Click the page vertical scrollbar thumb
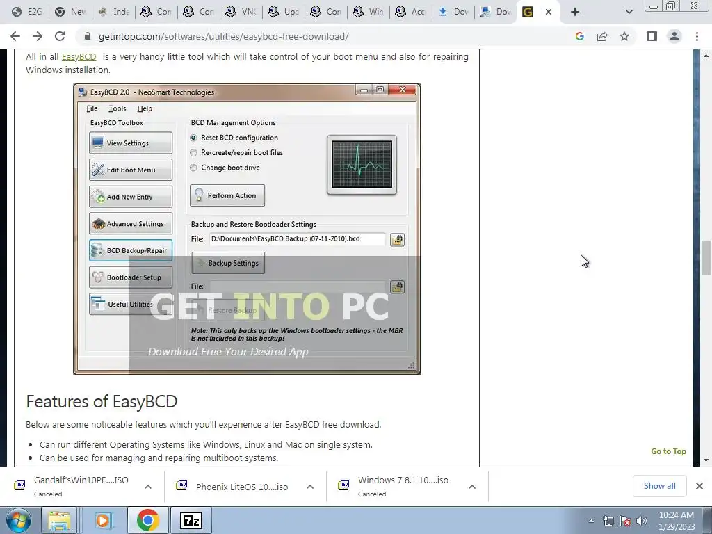 [x=706, y=258]
